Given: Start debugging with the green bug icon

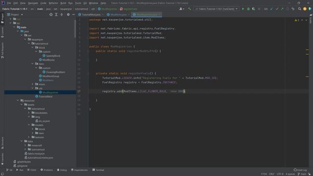Looking at the screenshot, I should click(248, 9).
